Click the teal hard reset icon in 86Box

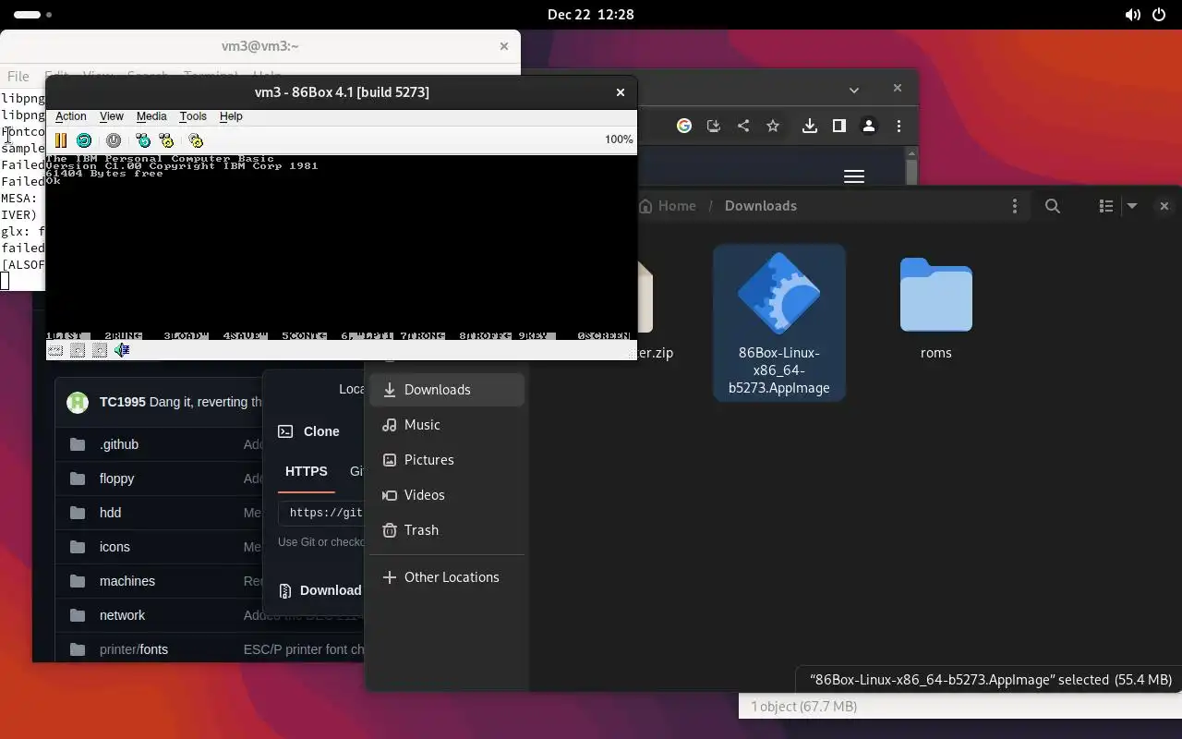[x=84, y=140]
